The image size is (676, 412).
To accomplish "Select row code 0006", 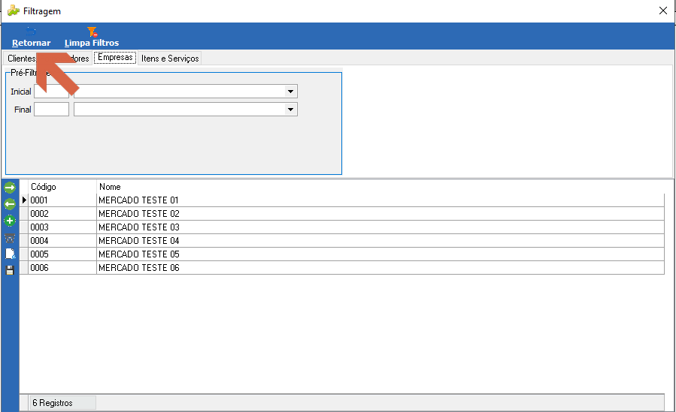I will tap(62, 267).
